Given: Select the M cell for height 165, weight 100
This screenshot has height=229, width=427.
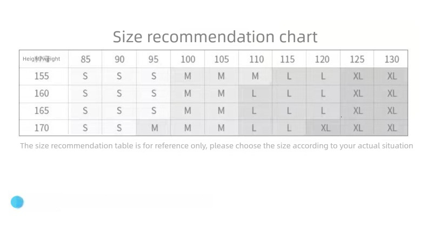Looking at the screenshot, I should [188, 111].
